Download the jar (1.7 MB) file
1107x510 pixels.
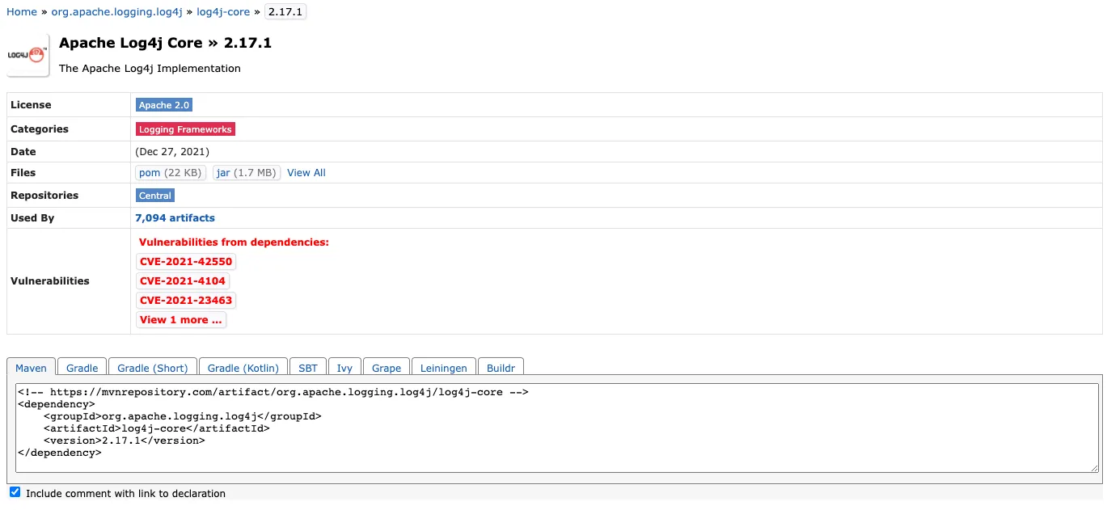(x=247, y=173)
